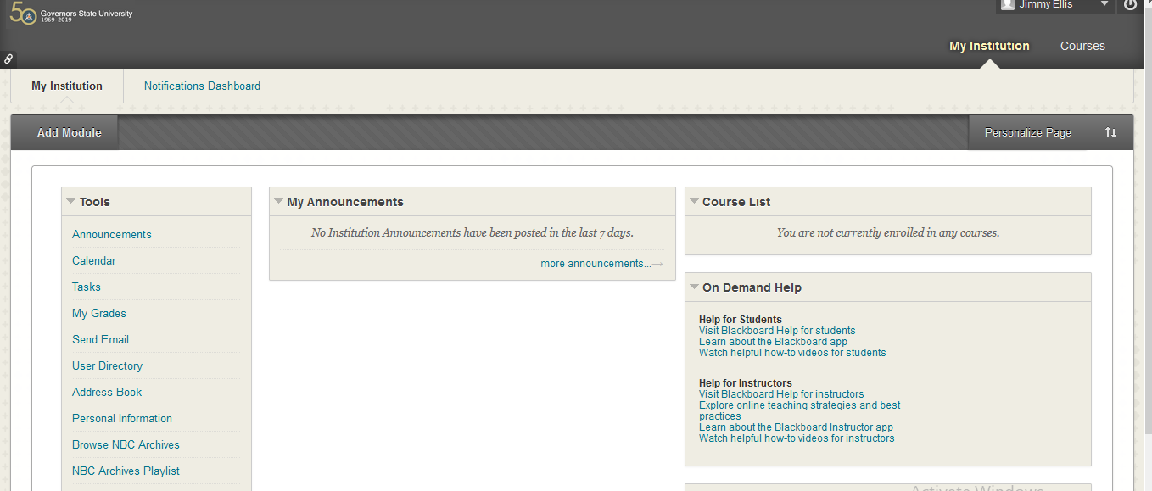Viewport: 1152px width, 491px height.
Task: Open Send Email tool link
Action: [x=100, y=339]
